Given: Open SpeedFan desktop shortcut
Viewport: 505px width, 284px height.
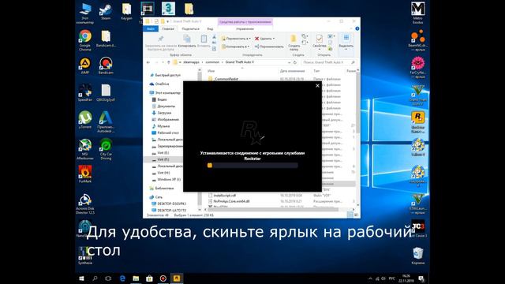Looking at the screenshot, I should tap(85, 93).
